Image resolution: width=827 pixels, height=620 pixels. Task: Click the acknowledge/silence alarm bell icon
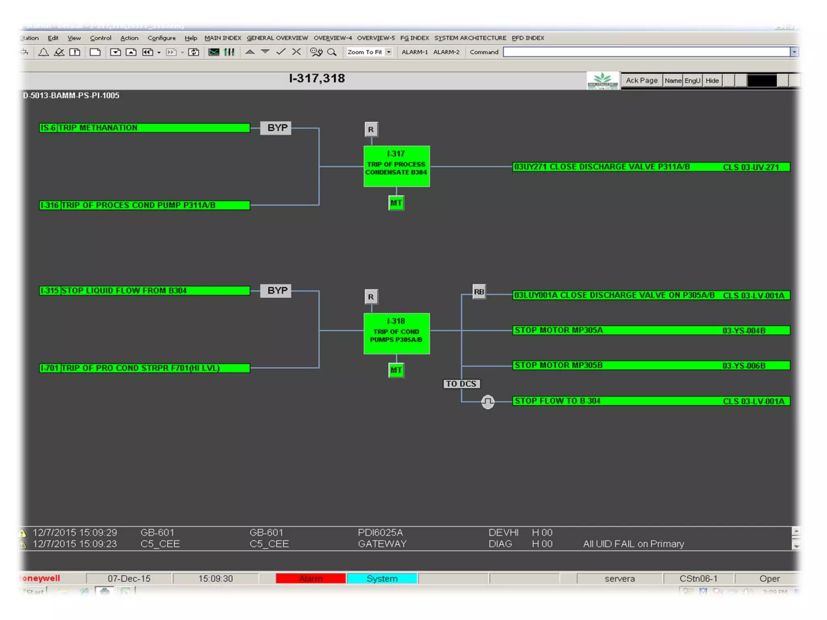coord(59,52)
